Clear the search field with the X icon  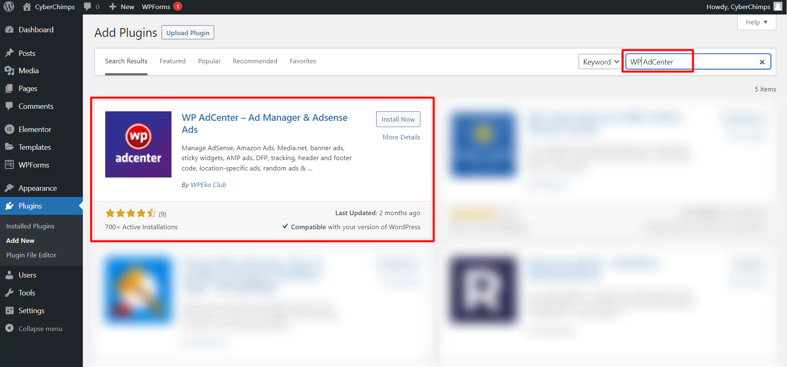point(762,62)
